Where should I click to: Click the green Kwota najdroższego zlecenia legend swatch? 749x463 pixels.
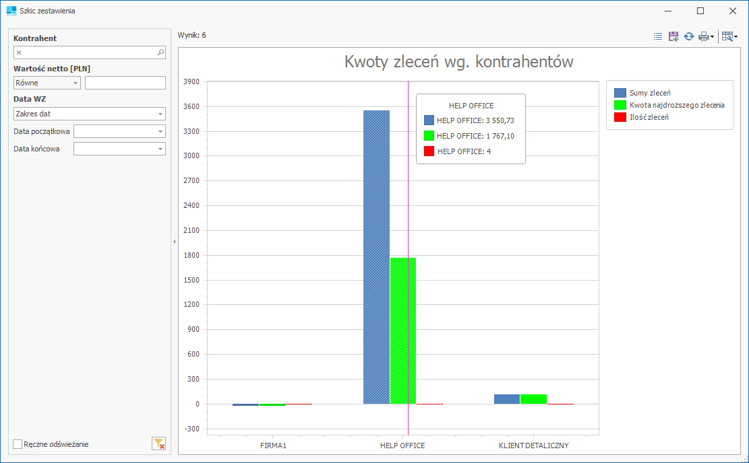click(620, 105)
